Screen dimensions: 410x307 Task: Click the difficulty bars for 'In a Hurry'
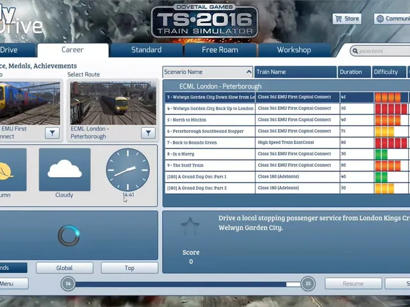coord(381,154)
